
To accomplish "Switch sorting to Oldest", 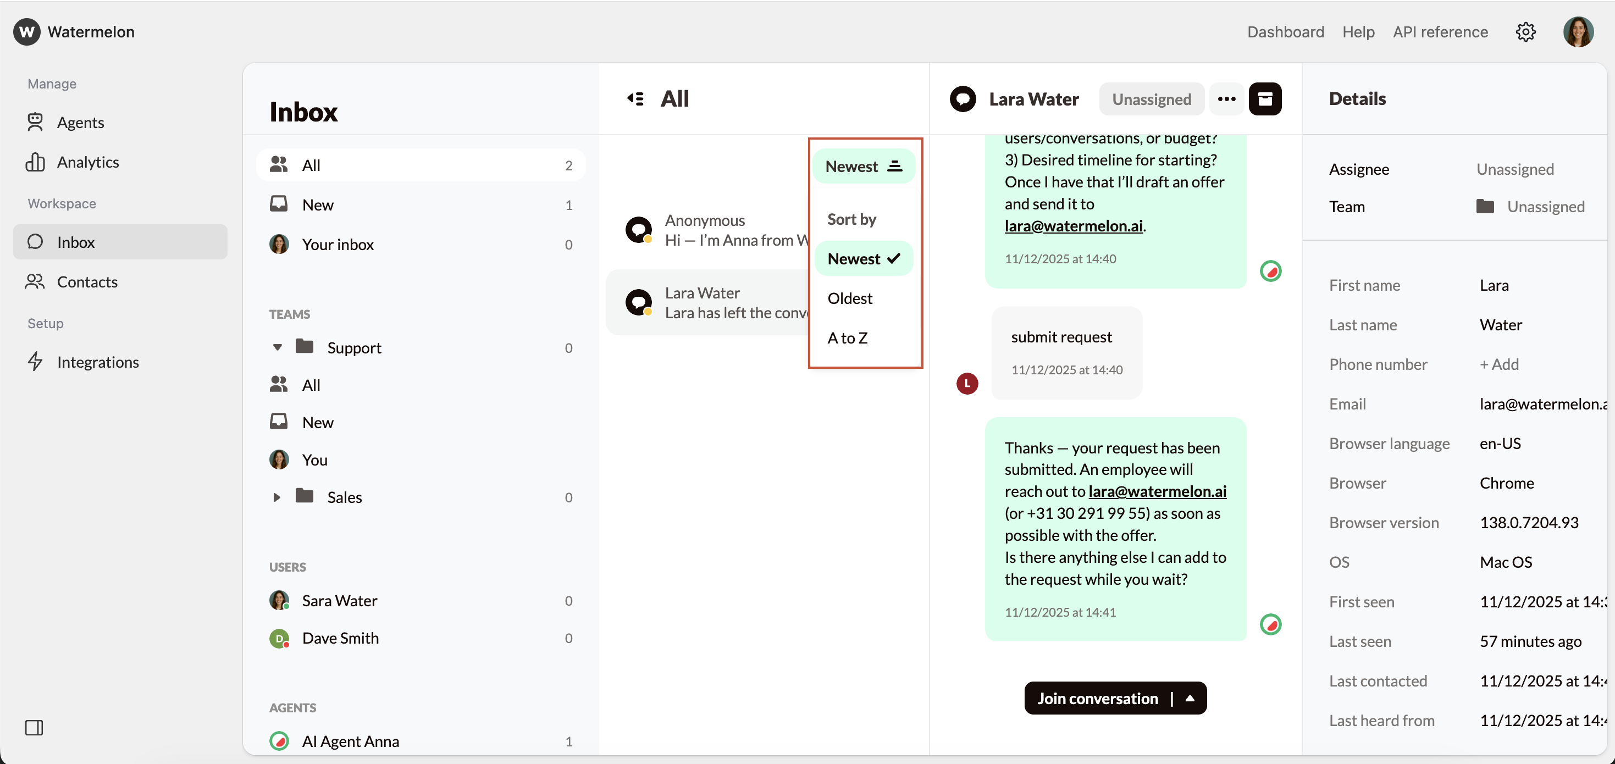I will click(849, 298).
